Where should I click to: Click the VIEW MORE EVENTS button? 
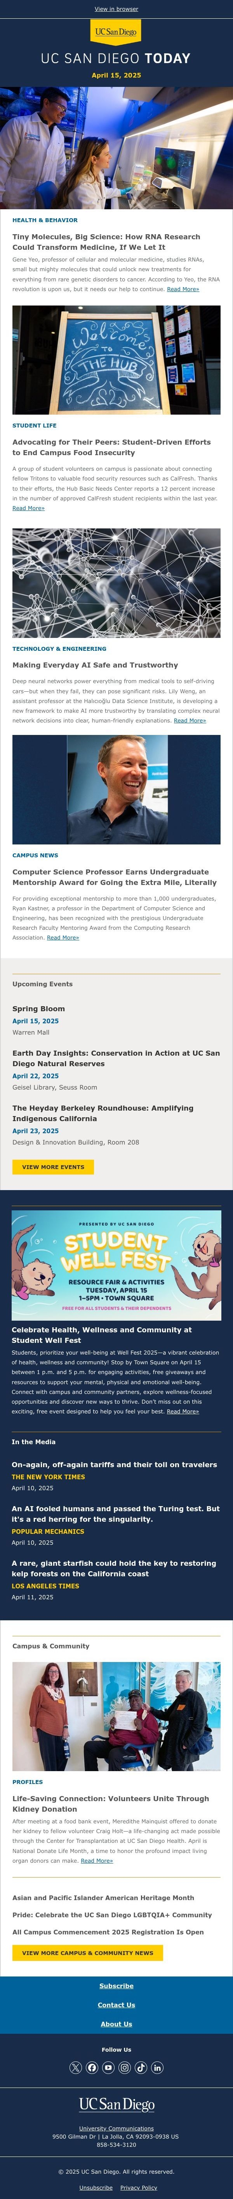tap(53, 1167)
